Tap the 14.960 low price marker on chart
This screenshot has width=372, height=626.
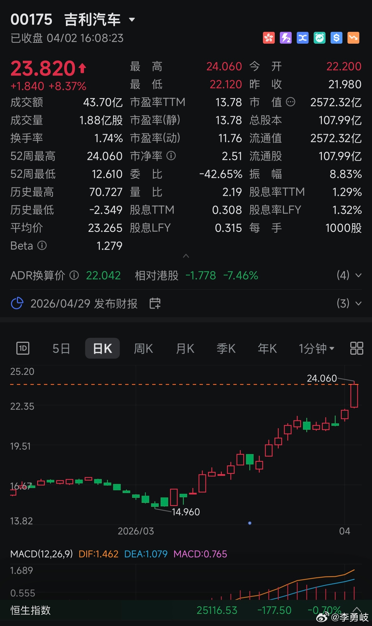pos(186,512)
